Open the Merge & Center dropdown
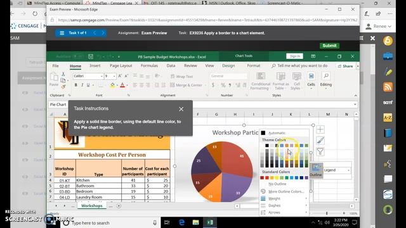Viewport: 406px width, 228px height. pos(206,85)
